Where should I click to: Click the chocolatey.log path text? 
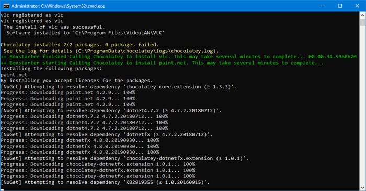click(147, 51)
